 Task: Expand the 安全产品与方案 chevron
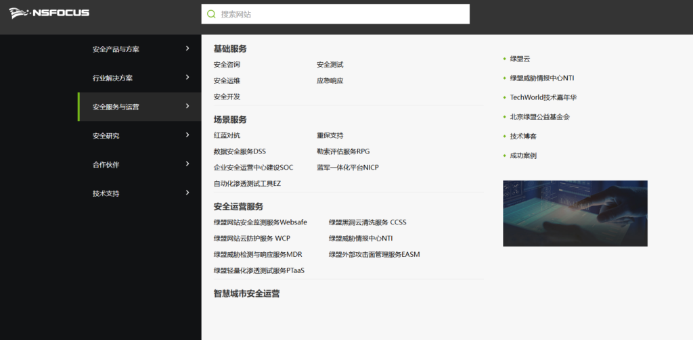click(187, 49)
